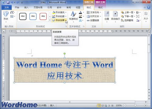This screenshot has width=152, height=109.
Task: Select the blue outline Abc shape style
Action: pyautogui.click(x=33, y=16)
